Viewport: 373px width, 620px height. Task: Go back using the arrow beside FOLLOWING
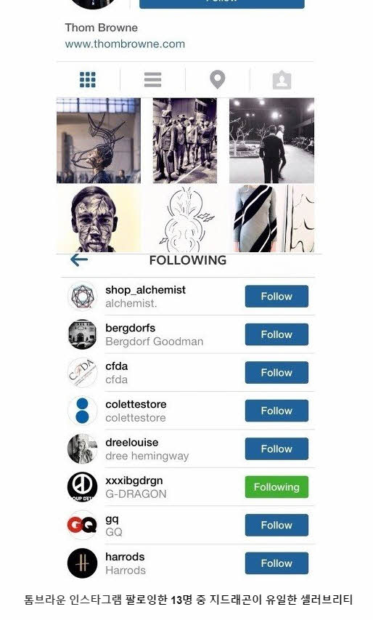tap(79, 260)
